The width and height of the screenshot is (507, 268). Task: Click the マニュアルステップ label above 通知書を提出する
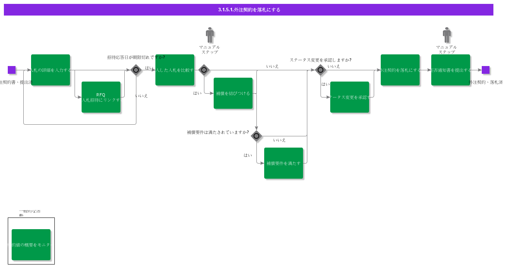pyautogui.click(x=447, y=49)
